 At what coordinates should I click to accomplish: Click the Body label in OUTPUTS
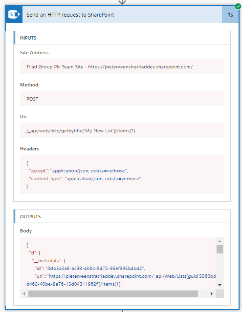(26, 231)
